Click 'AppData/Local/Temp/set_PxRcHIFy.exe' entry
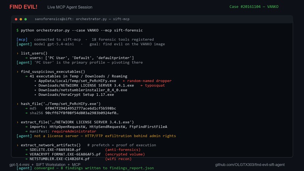The width and height of the screenshot is (304, 171). pos(77,81)
